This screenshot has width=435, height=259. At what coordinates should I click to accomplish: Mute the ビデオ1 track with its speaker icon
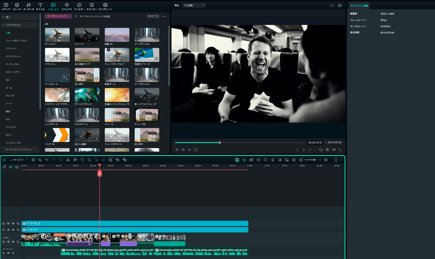coord(8,242)
